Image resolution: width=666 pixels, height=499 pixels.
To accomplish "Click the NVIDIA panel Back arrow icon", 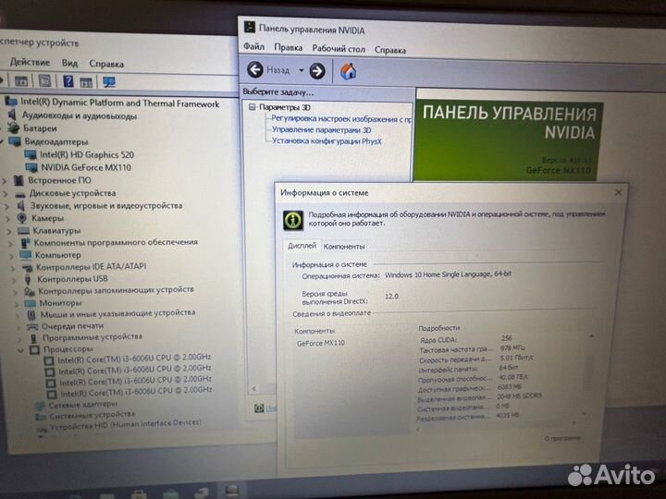I will point(255,70).
